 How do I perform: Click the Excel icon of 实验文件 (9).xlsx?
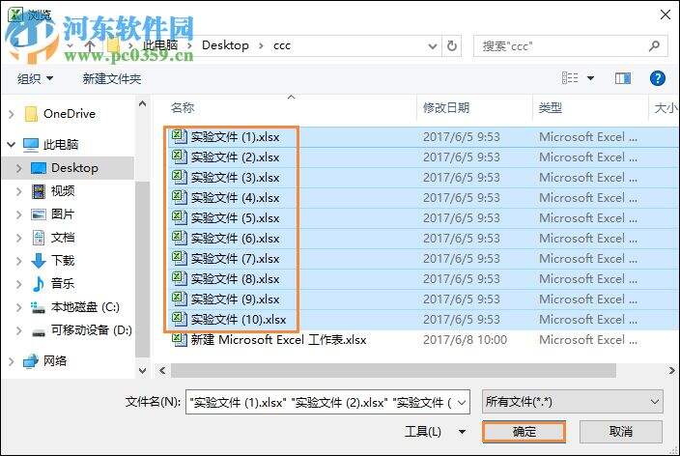179,299
